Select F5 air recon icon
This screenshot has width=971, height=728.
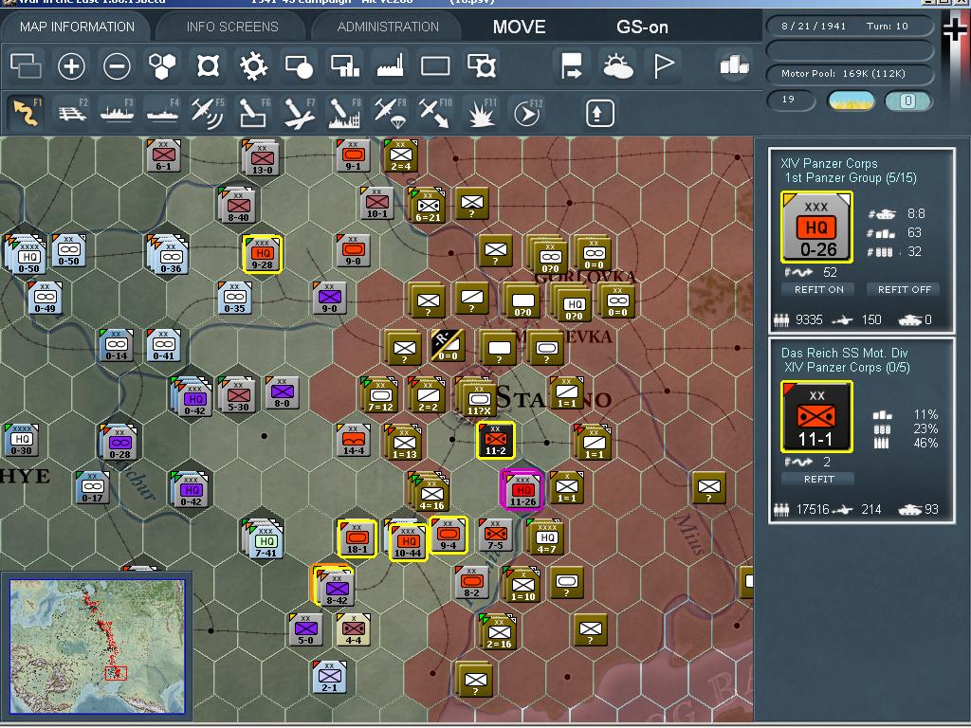click(x=208, y=113)
